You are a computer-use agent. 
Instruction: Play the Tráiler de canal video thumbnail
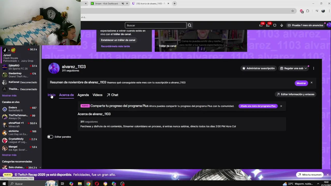pos(201,41)
